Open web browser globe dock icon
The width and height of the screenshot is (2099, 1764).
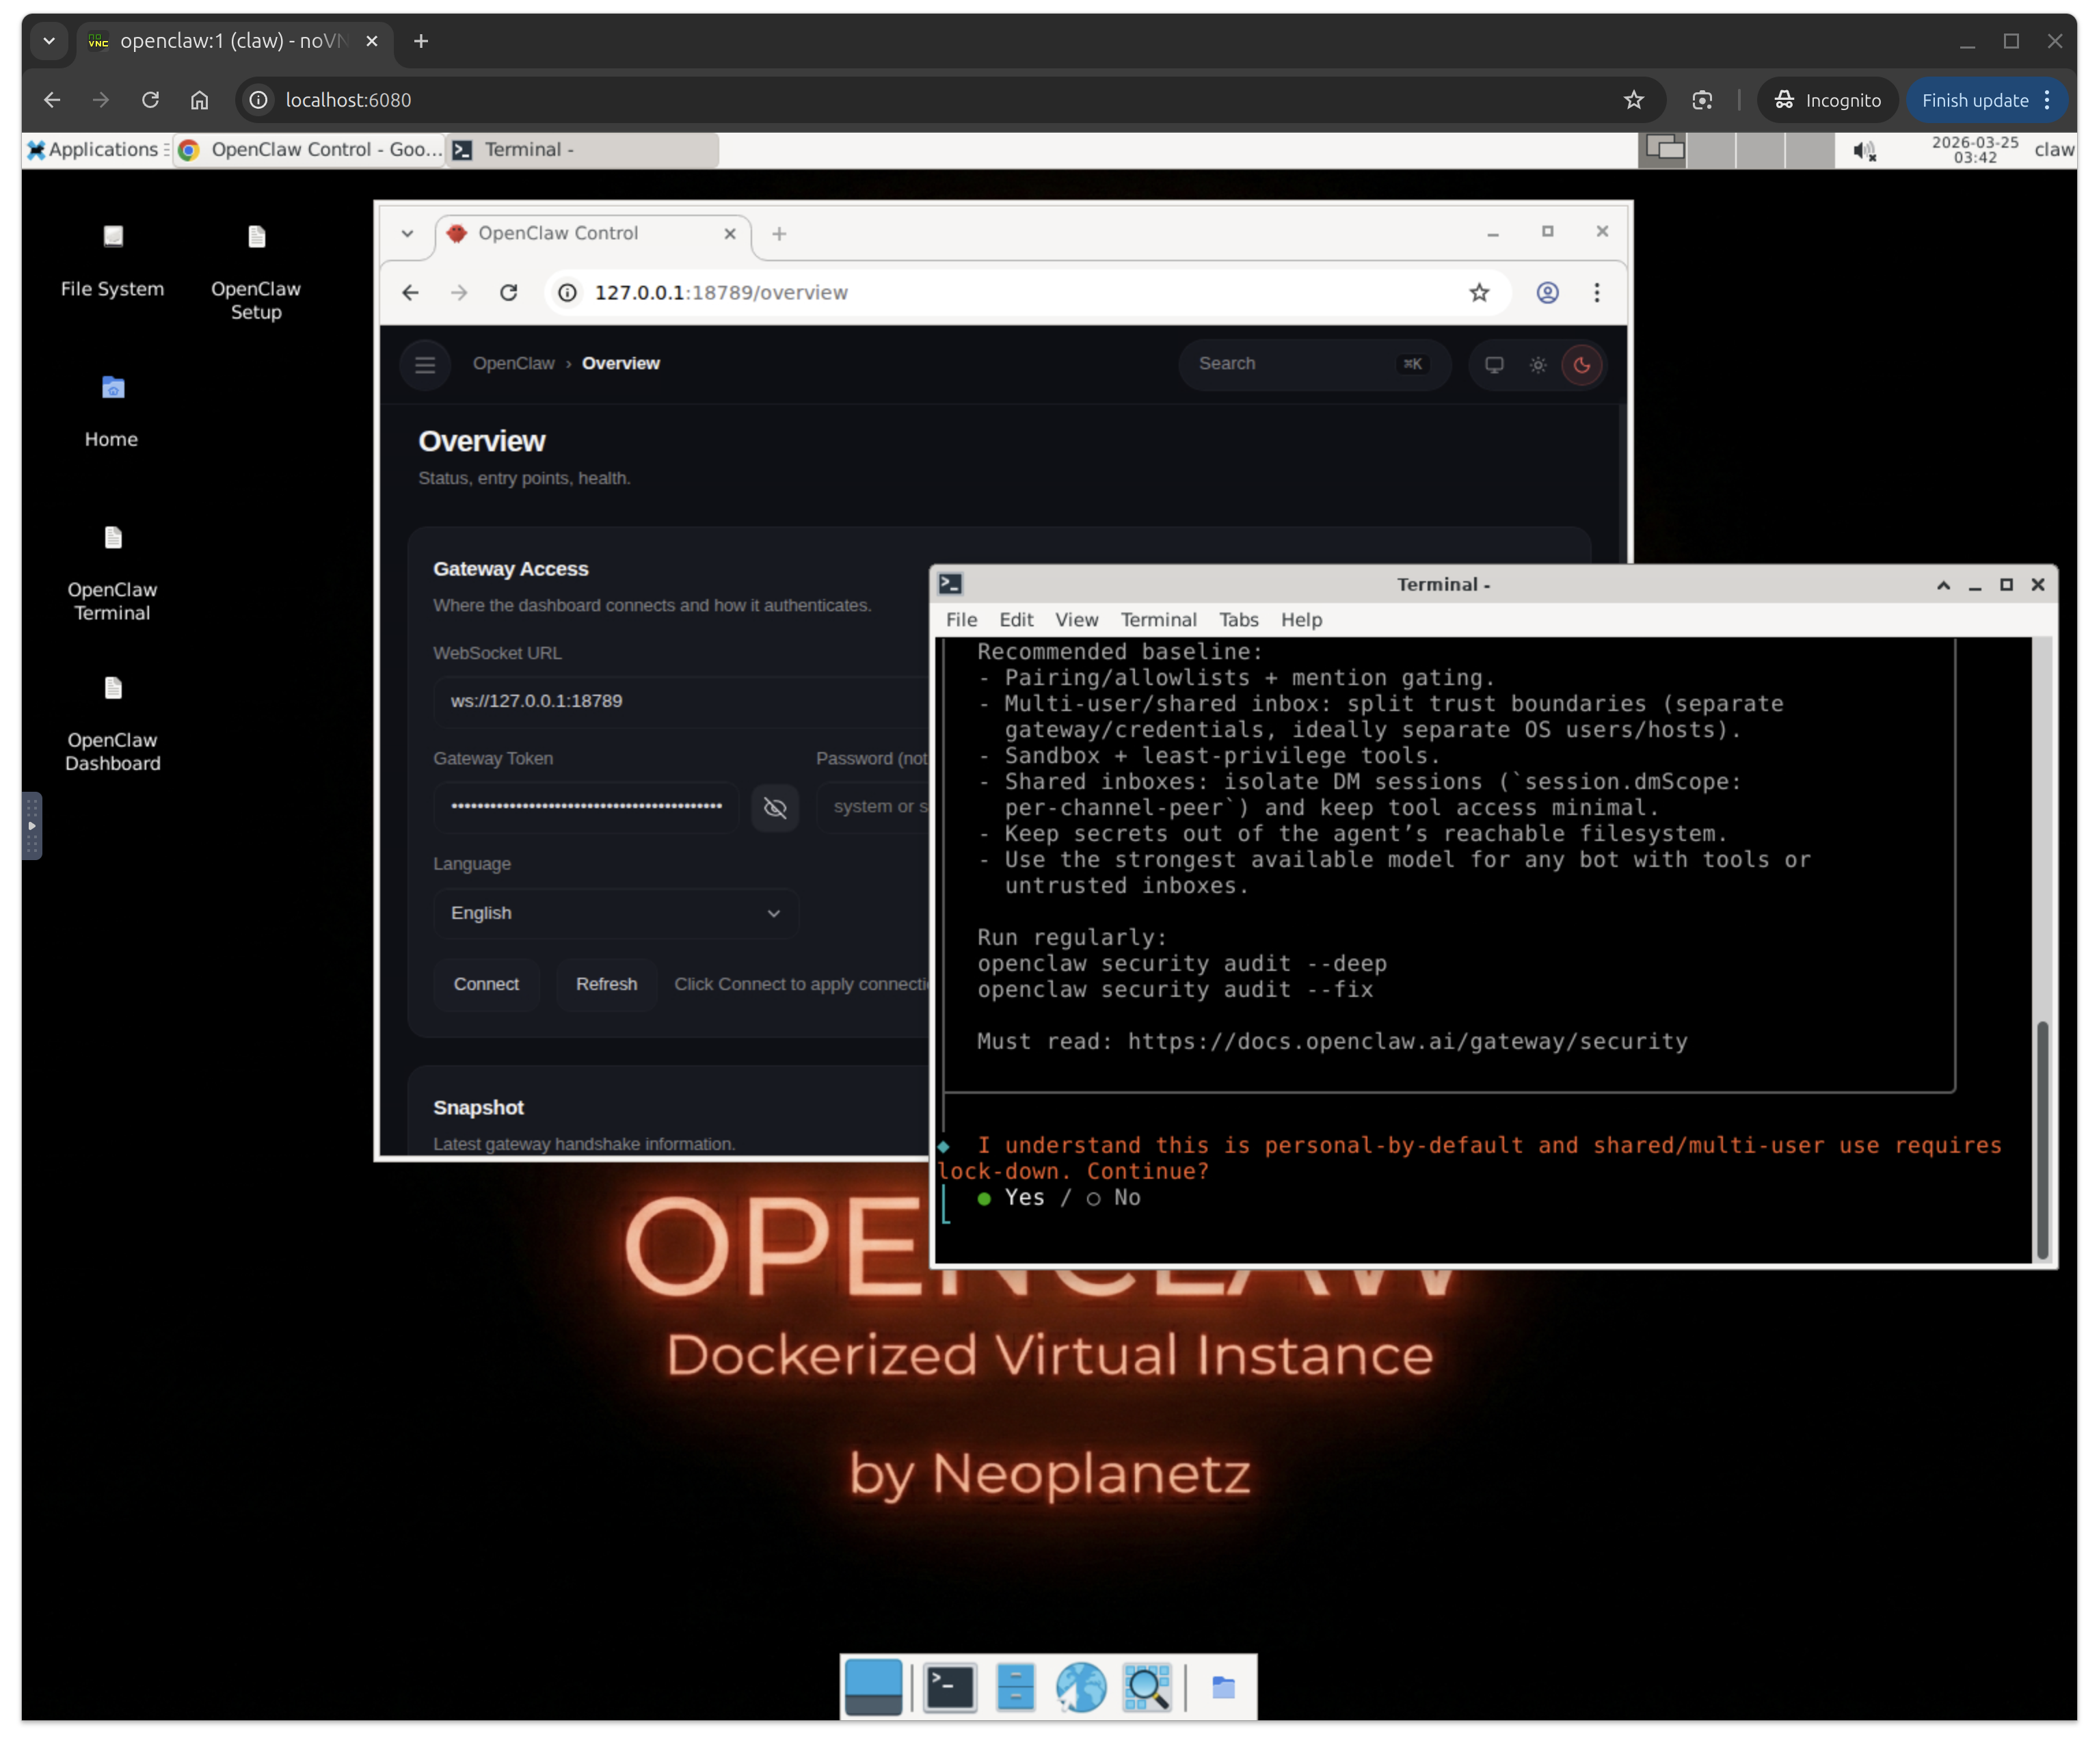pyautogui.click(x=1081, y=1688)
